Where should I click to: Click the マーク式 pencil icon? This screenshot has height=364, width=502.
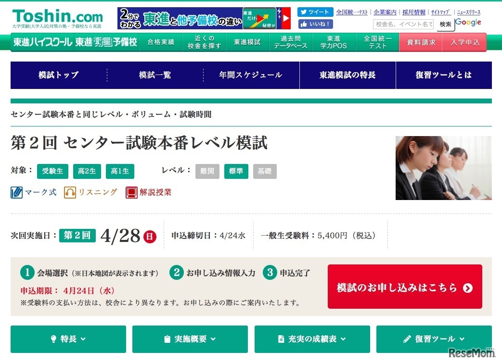click(17, 192)
